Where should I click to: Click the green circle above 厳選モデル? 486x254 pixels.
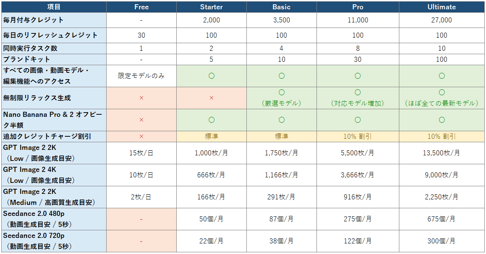point(281,92)
